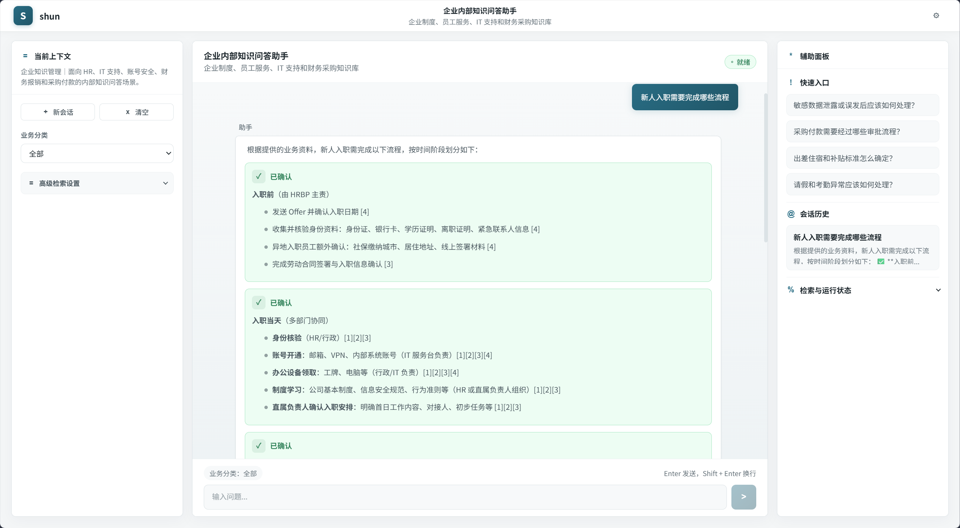Screen dimensions: 960x528
Task: Open history item 新人入职需要完成哪些流程
Action: pyautogui.click(x=862, y=248)
